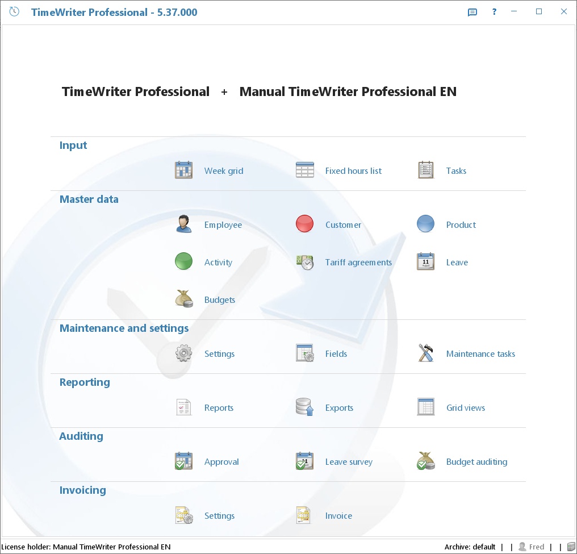Image resolution: width=577 pixels, height=554 pixels.
Task: Click the Fred user name in status bar
Action: [537, 547]
